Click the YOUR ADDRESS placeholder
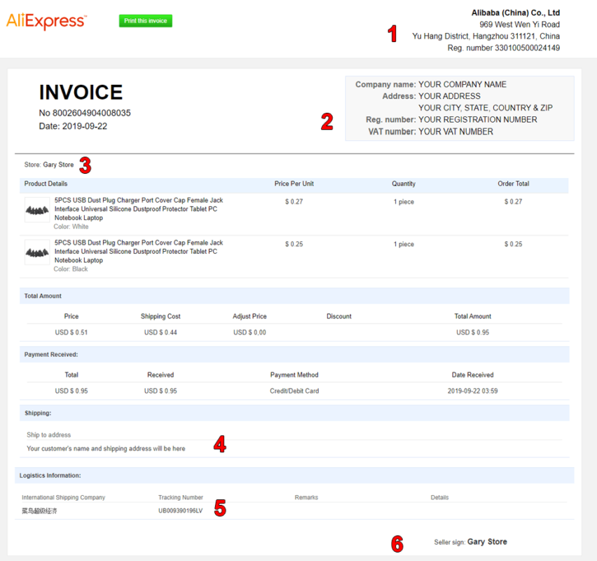The height and width of the screenshot is (561, 597). point(449,96)
